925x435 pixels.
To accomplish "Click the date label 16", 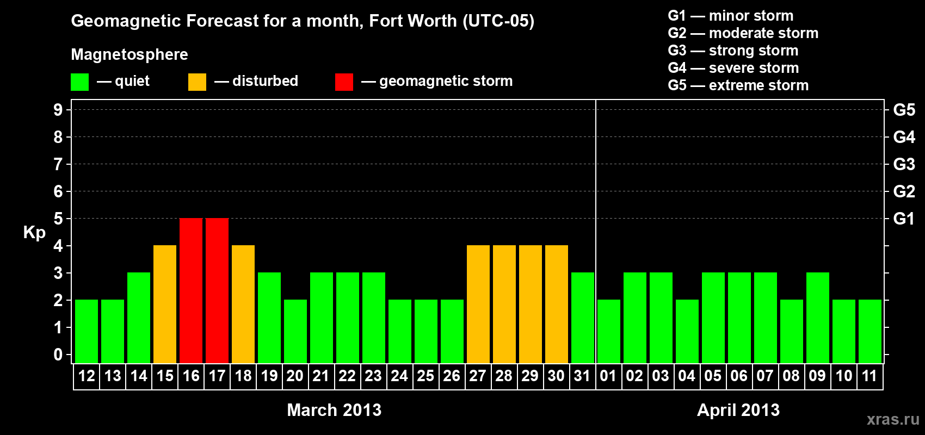I will click(191, 376).
